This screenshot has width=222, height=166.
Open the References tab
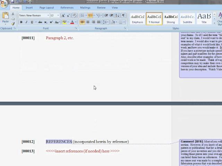pos(67,8)
